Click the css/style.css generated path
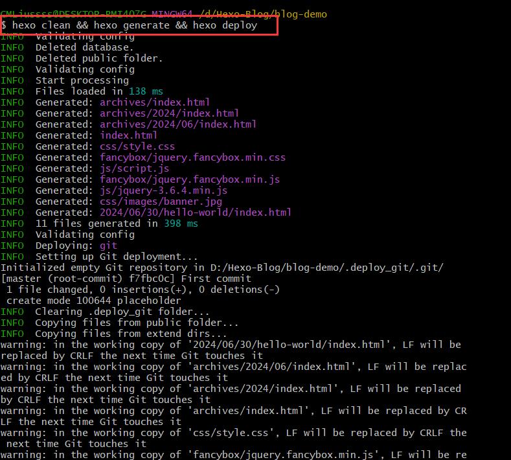Image resolution: width=511 pixels, height=460 pixels. (x=137, y=146)
